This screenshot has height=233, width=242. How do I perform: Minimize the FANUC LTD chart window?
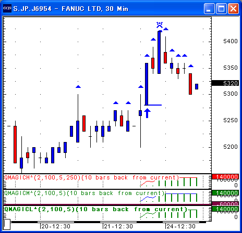(x=209, y=8)
